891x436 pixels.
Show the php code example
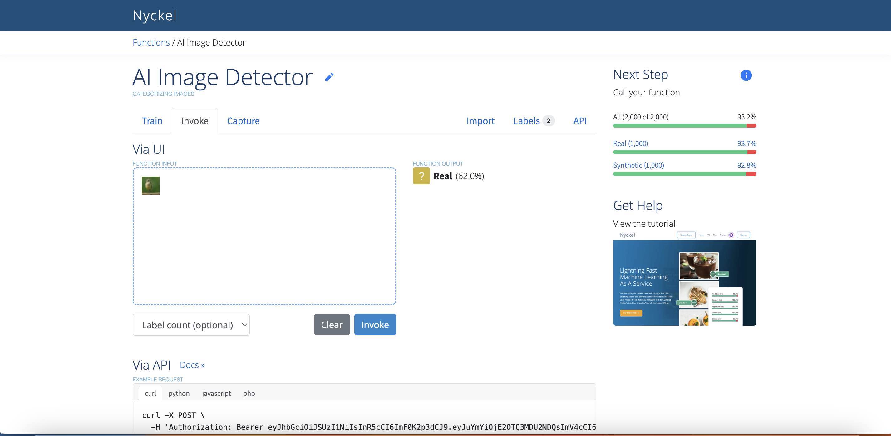(249, 393)
